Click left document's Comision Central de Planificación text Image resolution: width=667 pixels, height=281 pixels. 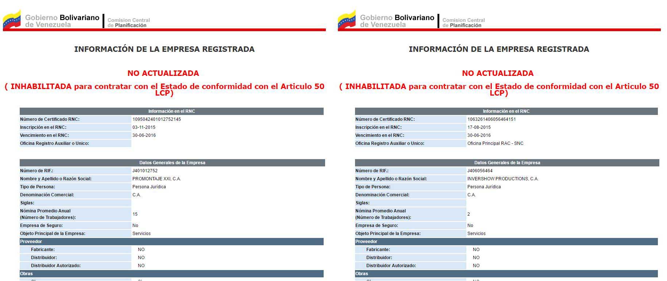tap(128, 23)
